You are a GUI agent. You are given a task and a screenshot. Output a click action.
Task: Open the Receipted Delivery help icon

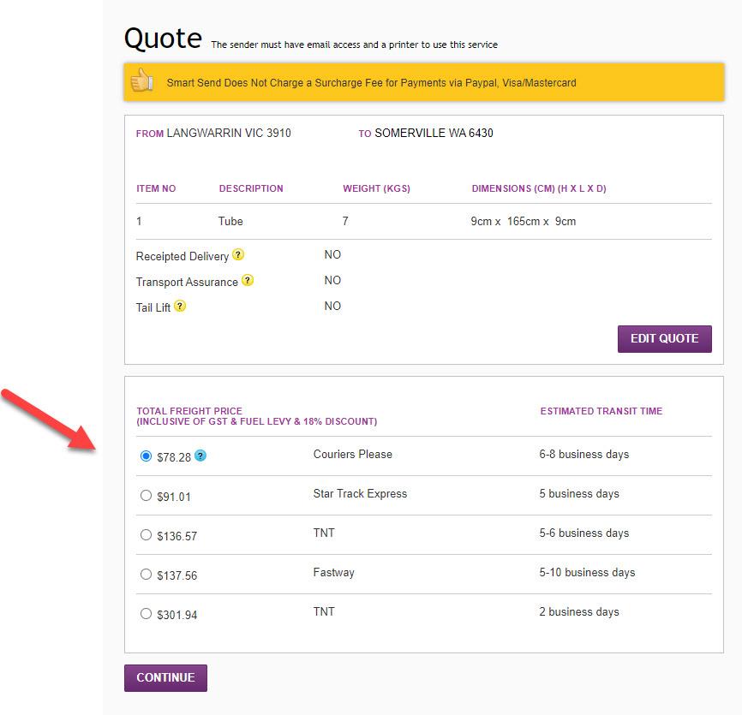point(238,255)
